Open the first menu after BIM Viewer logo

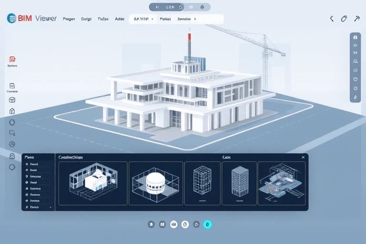pos(69,19)
